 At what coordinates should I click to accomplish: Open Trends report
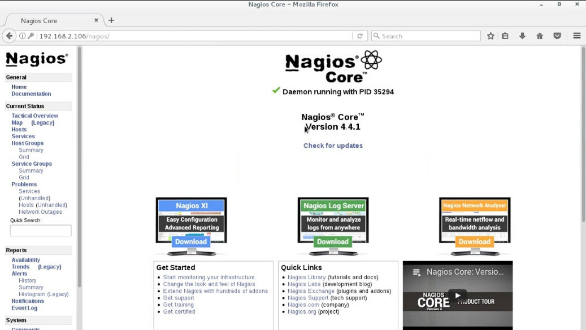[20, 267]
